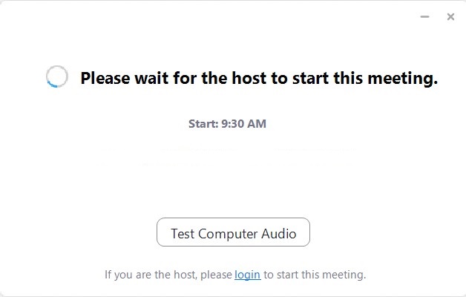The height and width of the screenshot is (297, 466).
Task: Click the word 'wait' in bold heading
Action: (151, 78)
